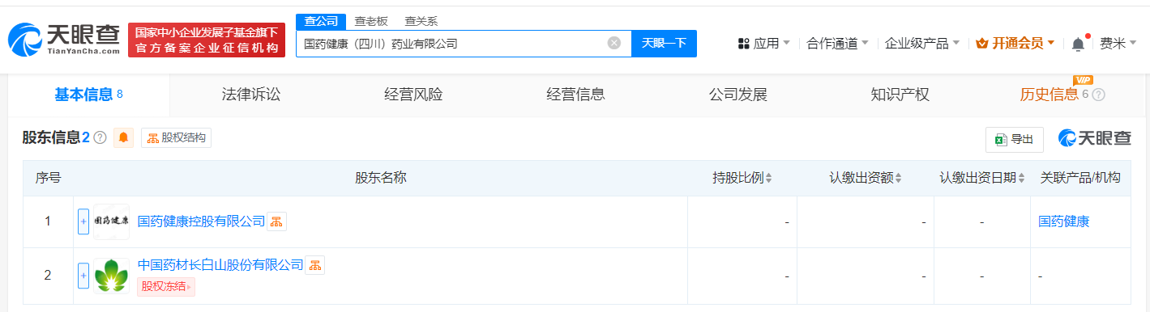Screen dimensions: 1150x312
Task: Open the 应用 dropdown menu
Action: coord(764,44)
